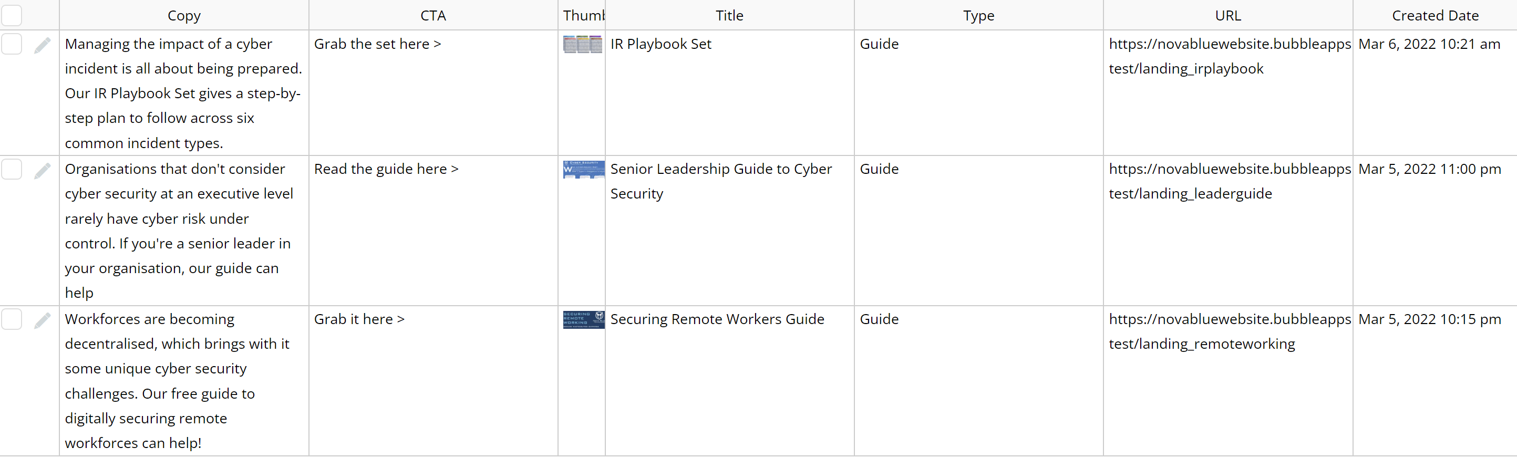The height and width of the screenshot is (458, 1517).
Task: Click the Type column header
Action: 978,16
